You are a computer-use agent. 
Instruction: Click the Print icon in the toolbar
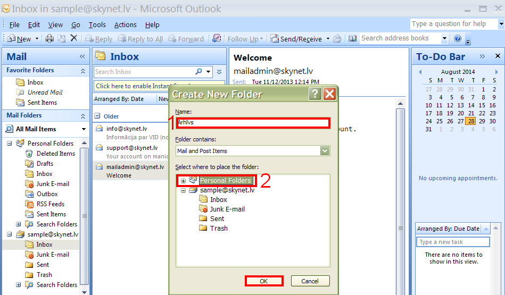click(x=49, y=39)
